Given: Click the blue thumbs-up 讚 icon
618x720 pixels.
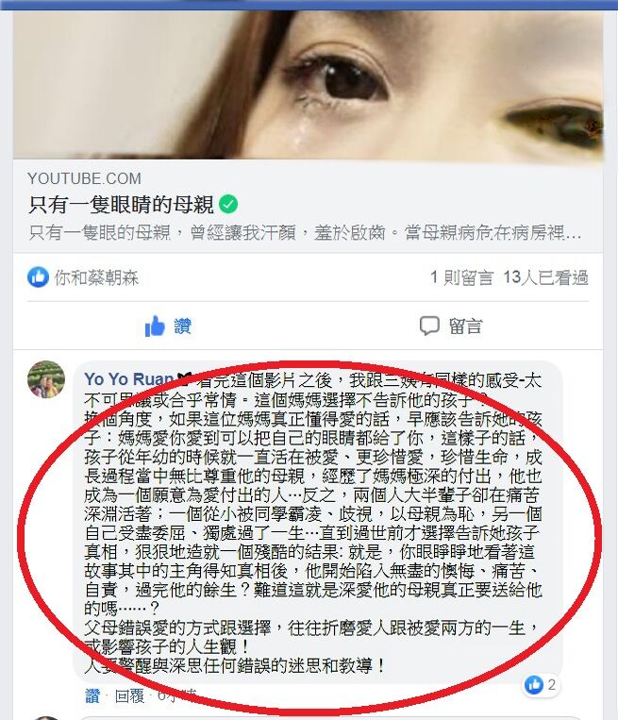Looking at the screenshot, I should pyautogui.click(x=155, y=326).
